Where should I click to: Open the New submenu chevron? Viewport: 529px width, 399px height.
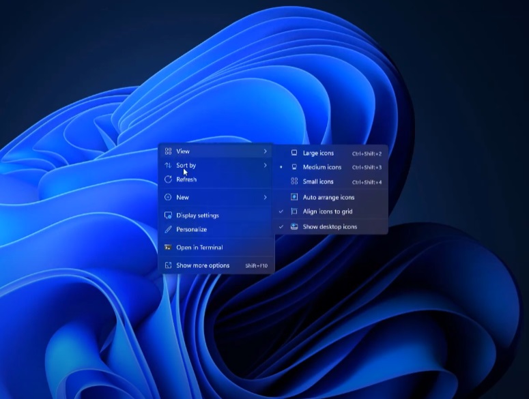tap(266, 197)
